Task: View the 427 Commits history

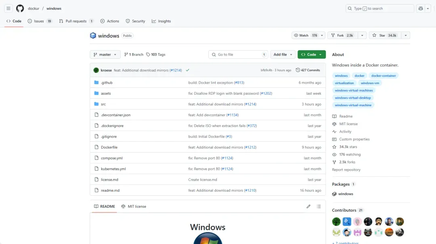Action: click(308, 70)
